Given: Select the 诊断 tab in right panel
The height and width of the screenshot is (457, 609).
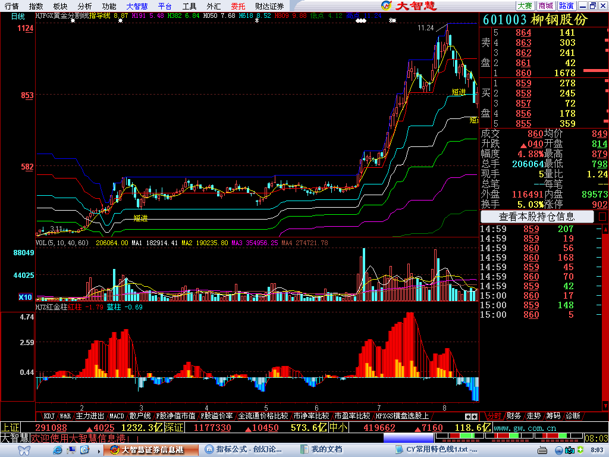Looking at the screenshot, I should pos(573,416).
